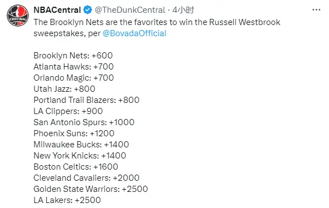
Task: Click the San Antonio Spurs: +1000 line
Action: point(84,122)
